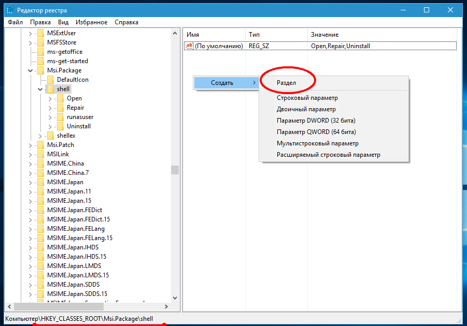The width and height of the screenshot is (467, 326).
Task: Click the tree horizontal scrollbar thumb
Action: [x=59, y=306]
